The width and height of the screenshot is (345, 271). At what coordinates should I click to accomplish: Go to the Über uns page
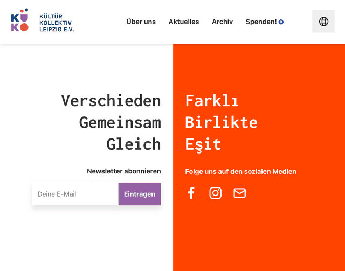(141, 22)
